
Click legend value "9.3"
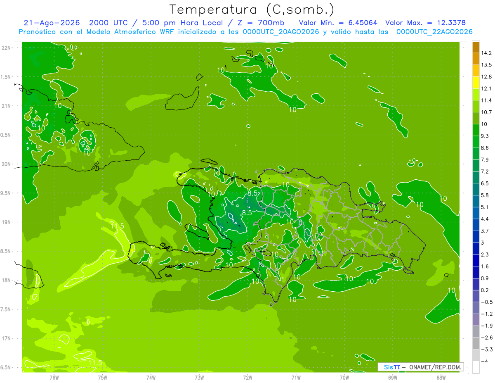485,136
